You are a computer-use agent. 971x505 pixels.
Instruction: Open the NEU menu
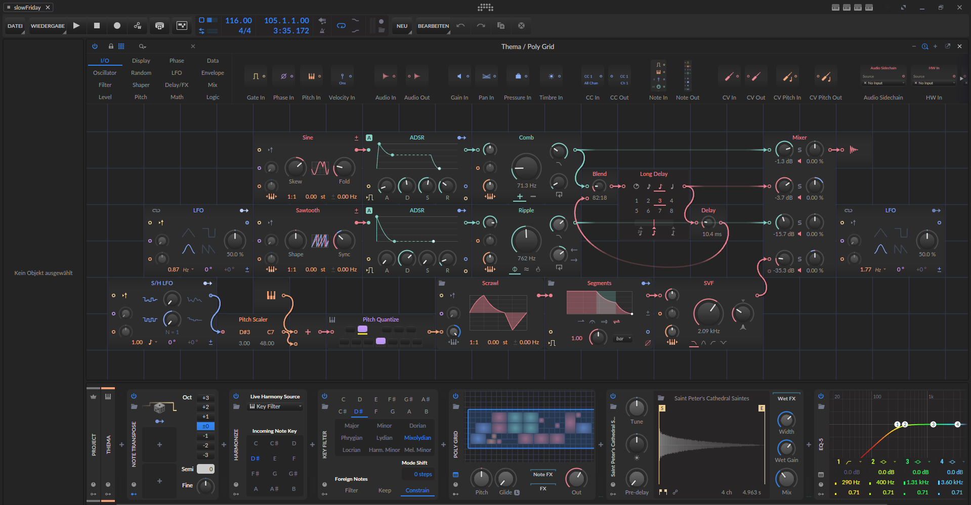[x=402, y=26]
